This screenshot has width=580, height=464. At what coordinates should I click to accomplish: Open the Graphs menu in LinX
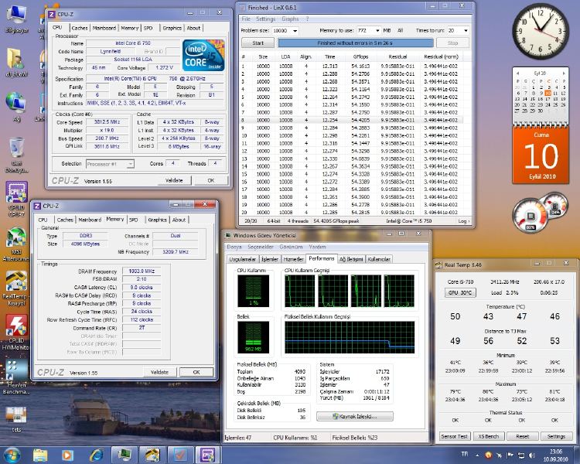click(290, 19)
